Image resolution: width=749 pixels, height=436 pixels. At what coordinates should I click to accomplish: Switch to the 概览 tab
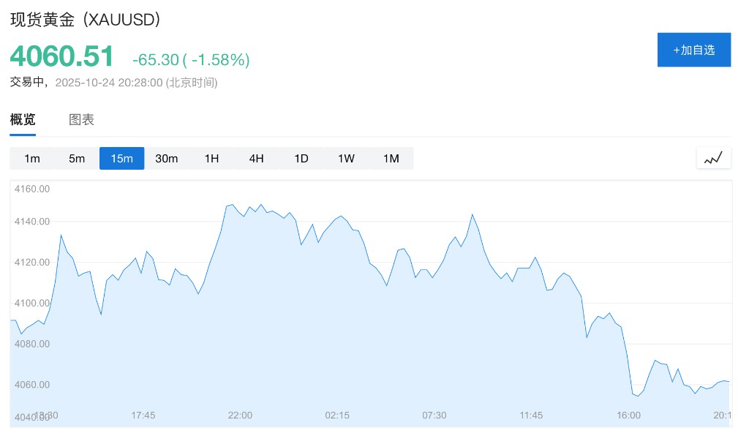click(23, 120)
